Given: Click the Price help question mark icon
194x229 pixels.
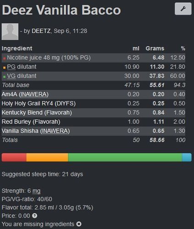Looking at the screenshot, I should [35, 216].
